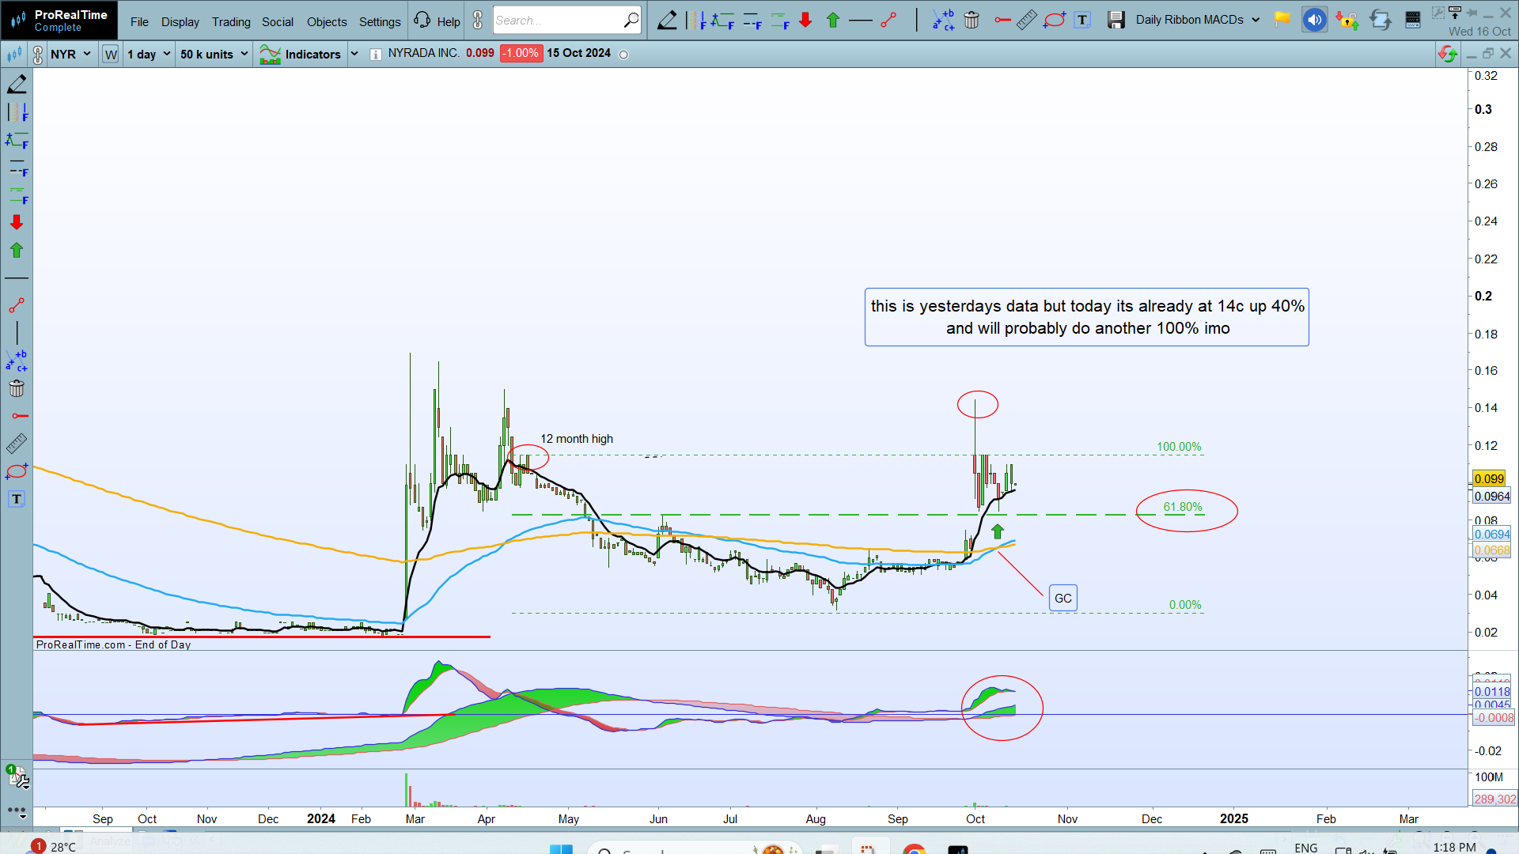Select the pencil tool in left sidebar
The width and height of the screenshot is (1519, 854).
pyautogui.click(x=17, y=84)
